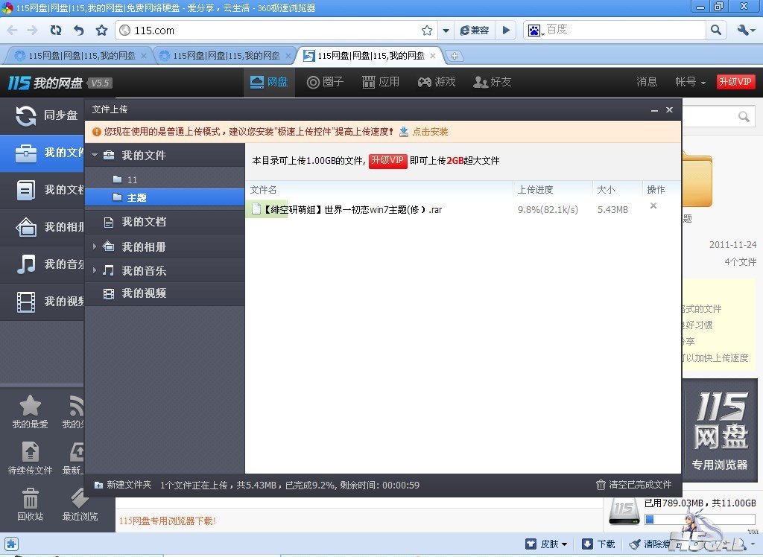The image size is (763, 557).
Task: Open 消息 messages
Action: [647, 82]
